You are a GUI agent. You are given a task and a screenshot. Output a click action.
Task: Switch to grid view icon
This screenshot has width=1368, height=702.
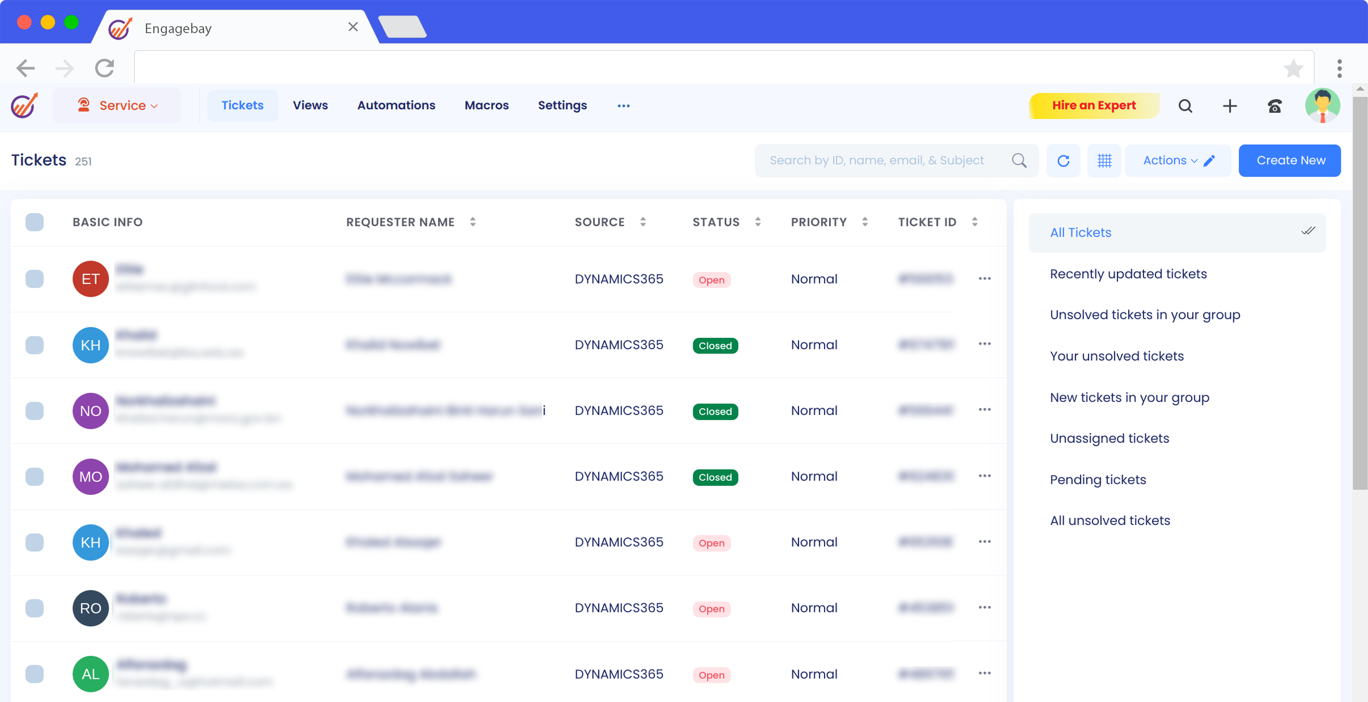(1104, 161)
